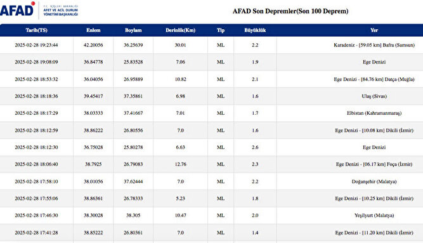Select date cell 2025-02-28 17:58:10
Image resolution: width=423 pixels, height=243 pixels.
[x=36, y=181]
